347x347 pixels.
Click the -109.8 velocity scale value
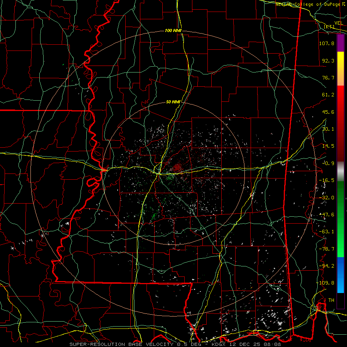click(325, 283)
